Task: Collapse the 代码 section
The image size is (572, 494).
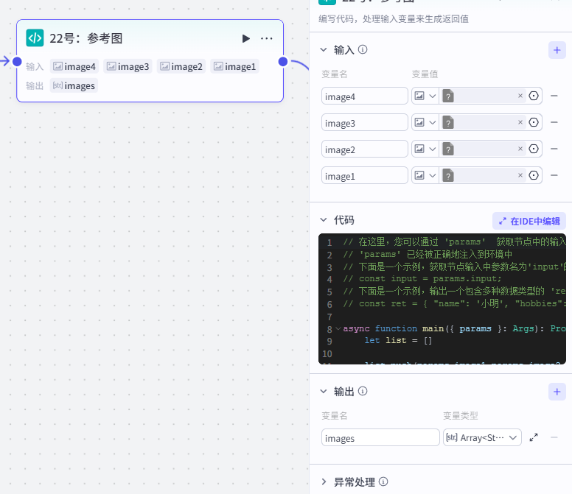Action: 324,220
